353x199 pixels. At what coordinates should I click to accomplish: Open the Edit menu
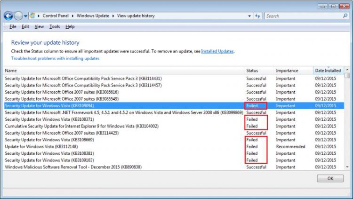(x=25, y=26)
